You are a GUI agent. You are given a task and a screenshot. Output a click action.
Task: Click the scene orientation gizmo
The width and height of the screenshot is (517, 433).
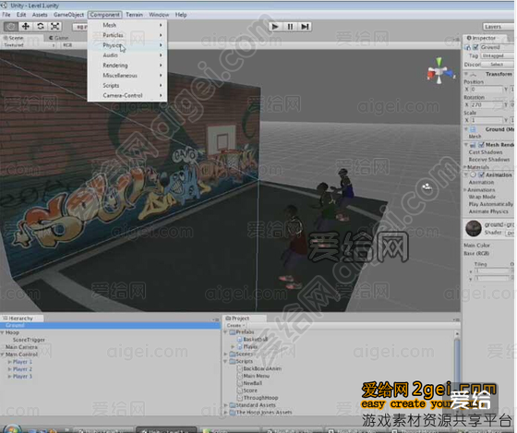pos(439,71)
